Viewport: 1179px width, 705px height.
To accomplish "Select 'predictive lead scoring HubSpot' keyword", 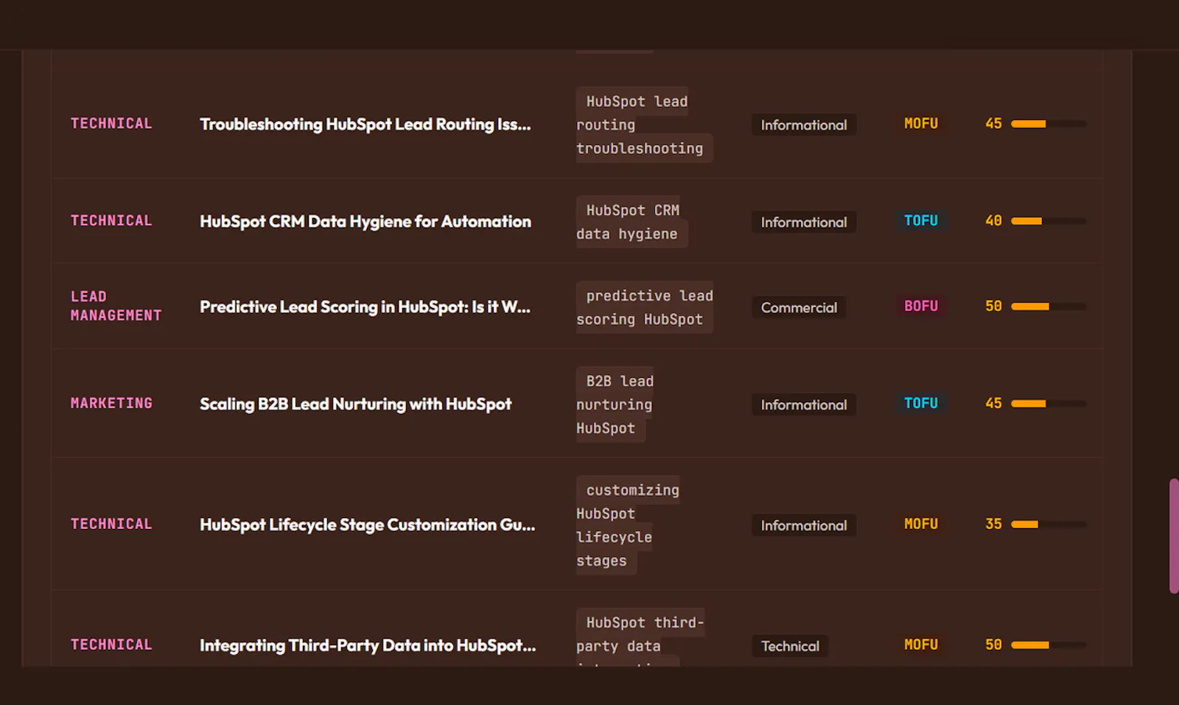I will (645, 307).
